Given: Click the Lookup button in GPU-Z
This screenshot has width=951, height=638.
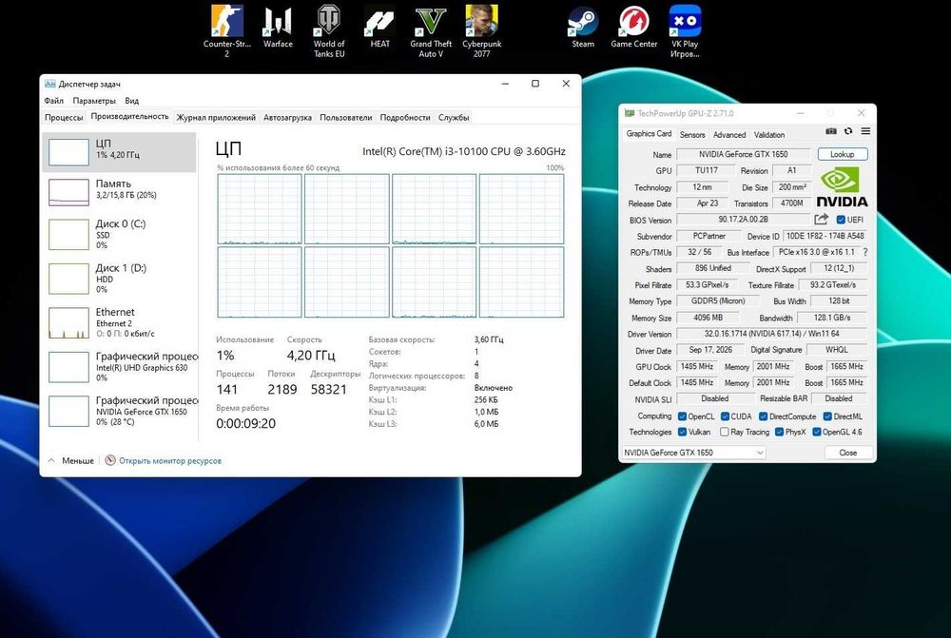Looking at the screenshot, I should click(842, 154).
